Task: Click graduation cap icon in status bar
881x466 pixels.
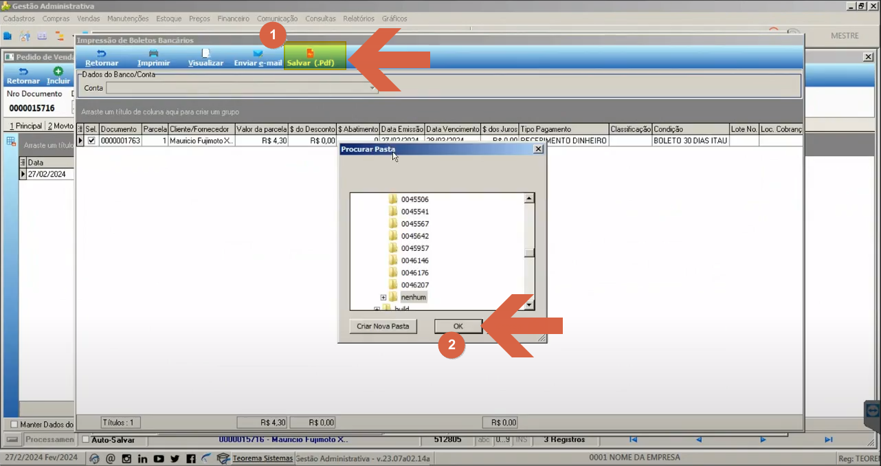Action: (x=223, y=458)
